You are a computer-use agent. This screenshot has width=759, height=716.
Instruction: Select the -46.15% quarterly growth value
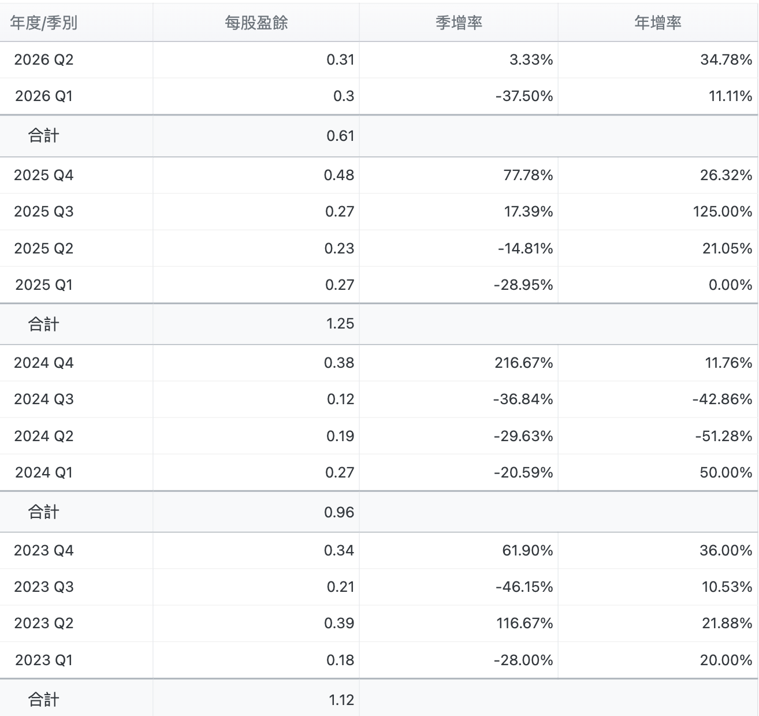click(524, 587)
